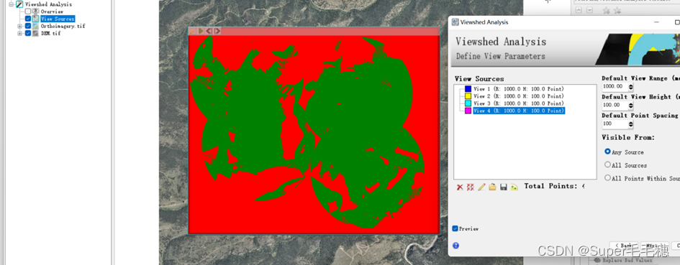Viewport: 680px width, 265px height.
Task: Edit view source using the pencil icon
Action: 481,187
